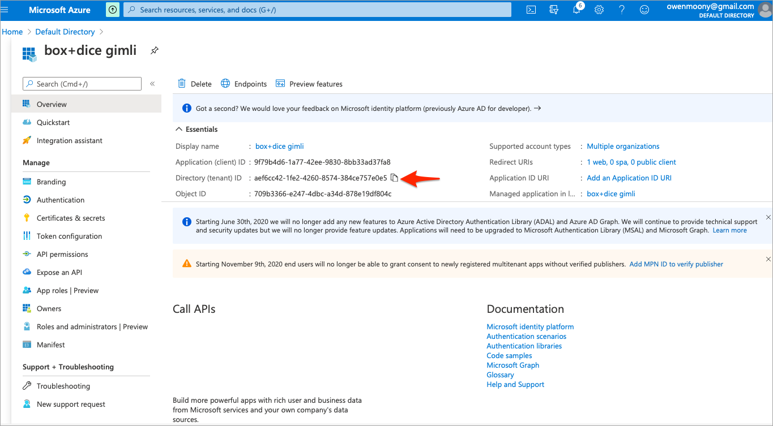
Task: Open Microsoft Graph documentation link
Action: (513, 365)
